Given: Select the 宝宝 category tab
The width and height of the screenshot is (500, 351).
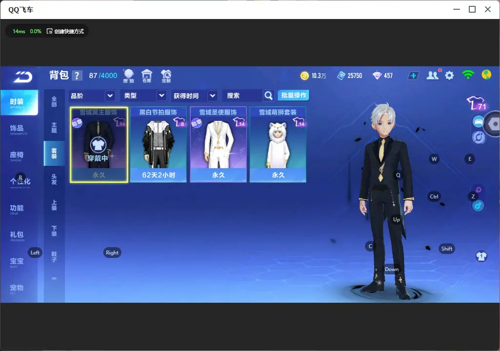Looking at the screenshot, I should tap(19, 262).
